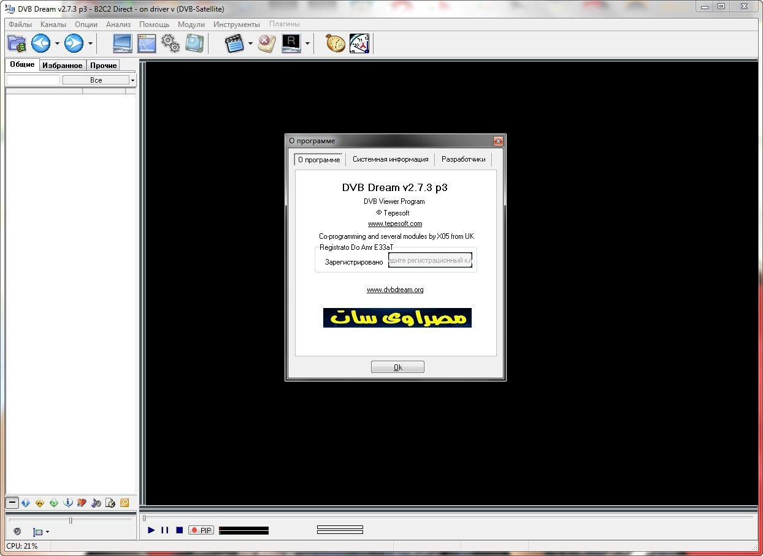The width and height of the screenshot is (763, 556).
Task: Click the yellow diamond icon under channel list
Action: [x=40, y=503]
